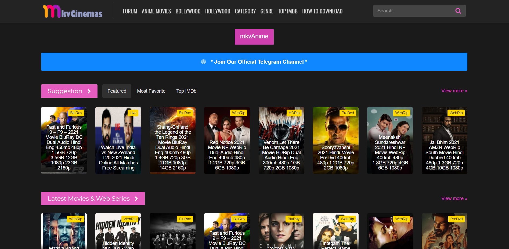The height and width of the screenshot is (249, 509).
Task: Open Matsya Kaand latest card
Action: (64, 231)
